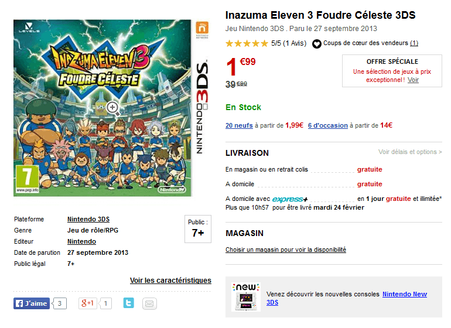Share via the Twitter bird icon
The width and height of the screenshot is (451, 328).
tap(129, 303)
